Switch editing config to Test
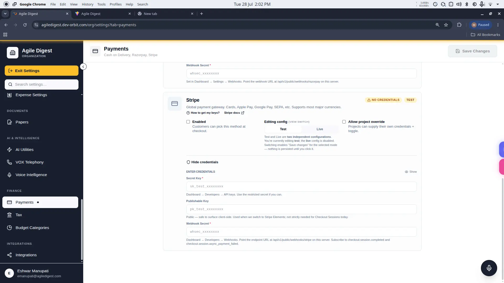 click(x=283, y=129)
